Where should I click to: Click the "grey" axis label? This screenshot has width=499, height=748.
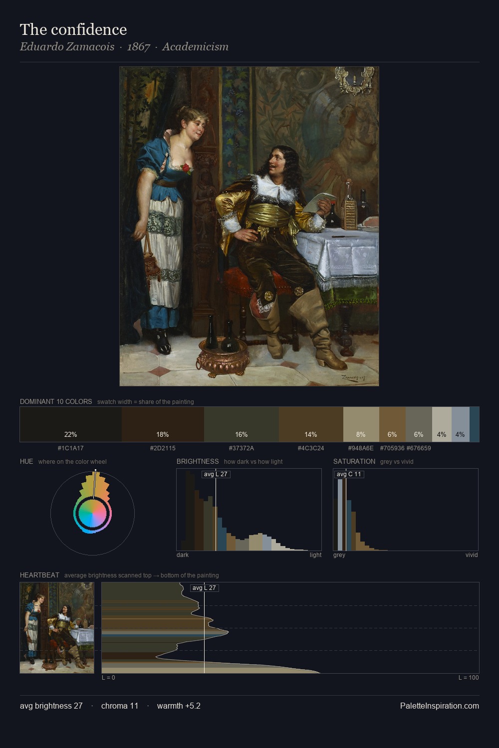tap(339, 555)
